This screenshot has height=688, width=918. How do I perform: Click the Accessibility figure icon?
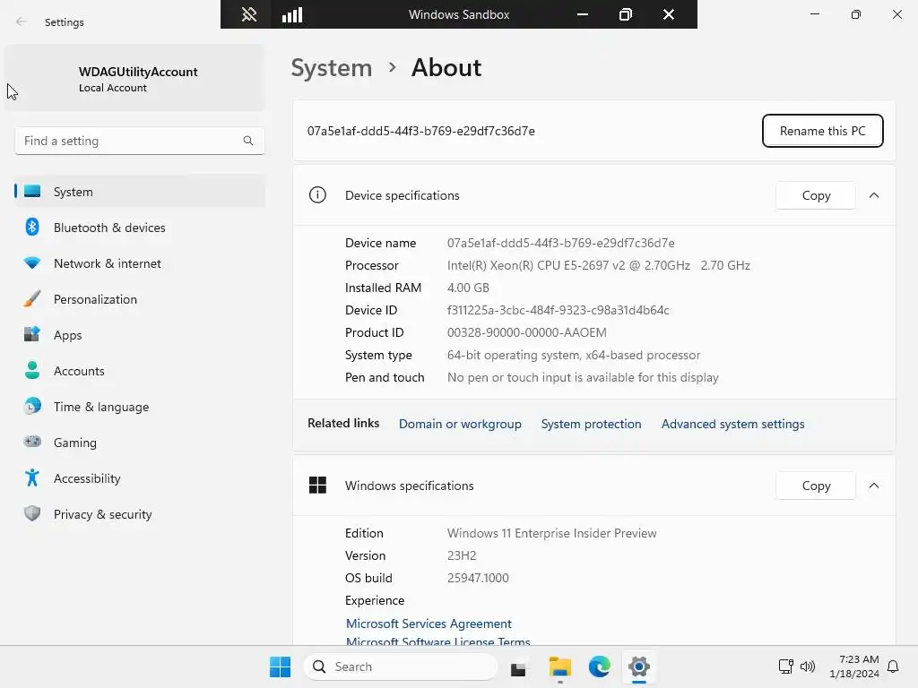coord(32,477)
